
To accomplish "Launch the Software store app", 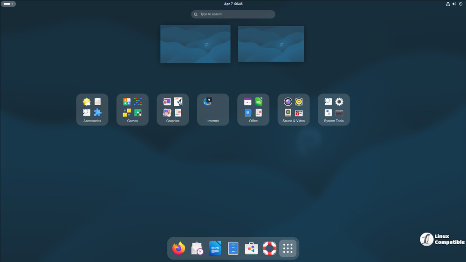I will click(x=251, y=248).
